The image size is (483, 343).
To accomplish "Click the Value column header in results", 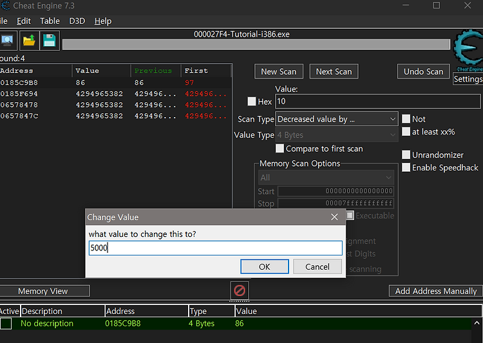I will tap(102, 71).
